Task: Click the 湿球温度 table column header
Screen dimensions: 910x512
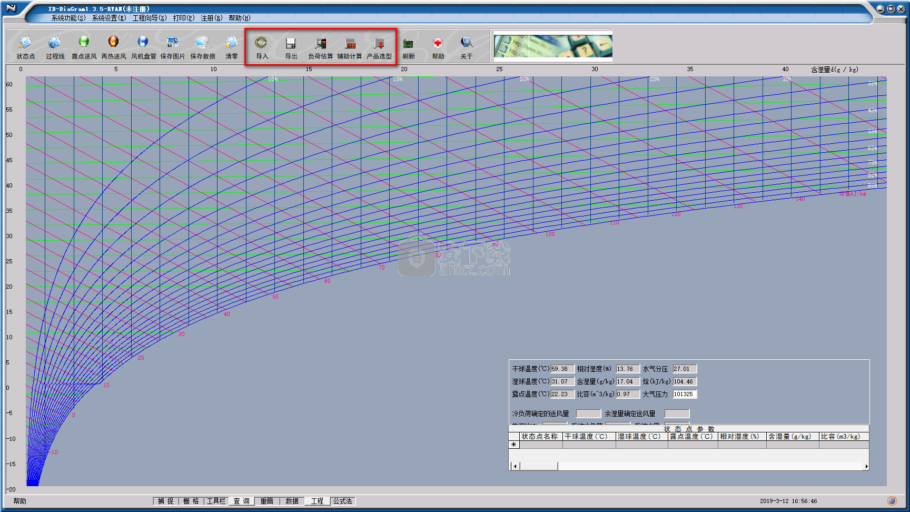Action: [x=641, y=437]
